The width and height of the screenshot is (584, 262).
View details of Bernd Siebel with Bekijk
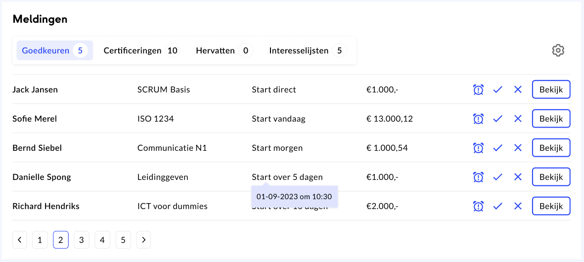551,148
